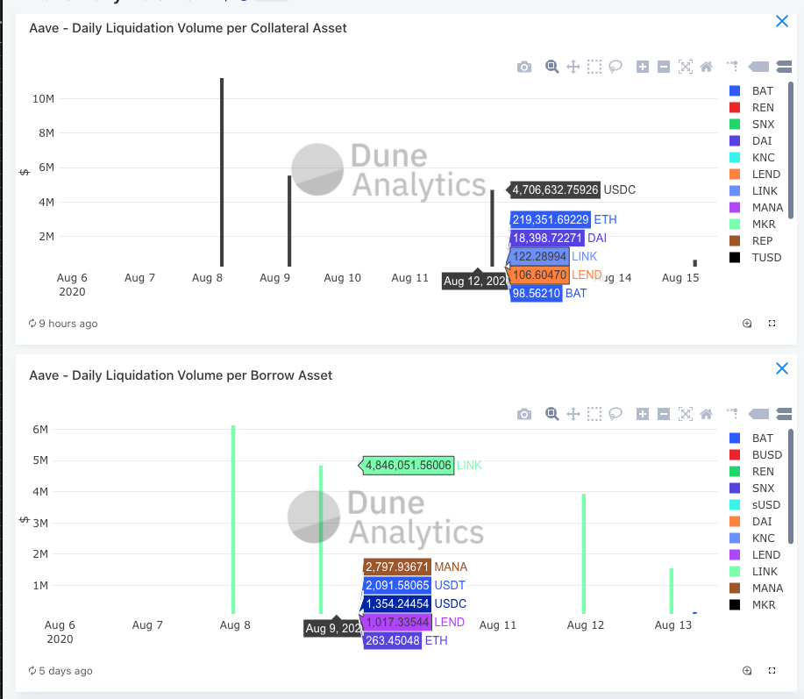
Task: Autoscale the Collateral Asset chart axes
Action: pos(685,67)
